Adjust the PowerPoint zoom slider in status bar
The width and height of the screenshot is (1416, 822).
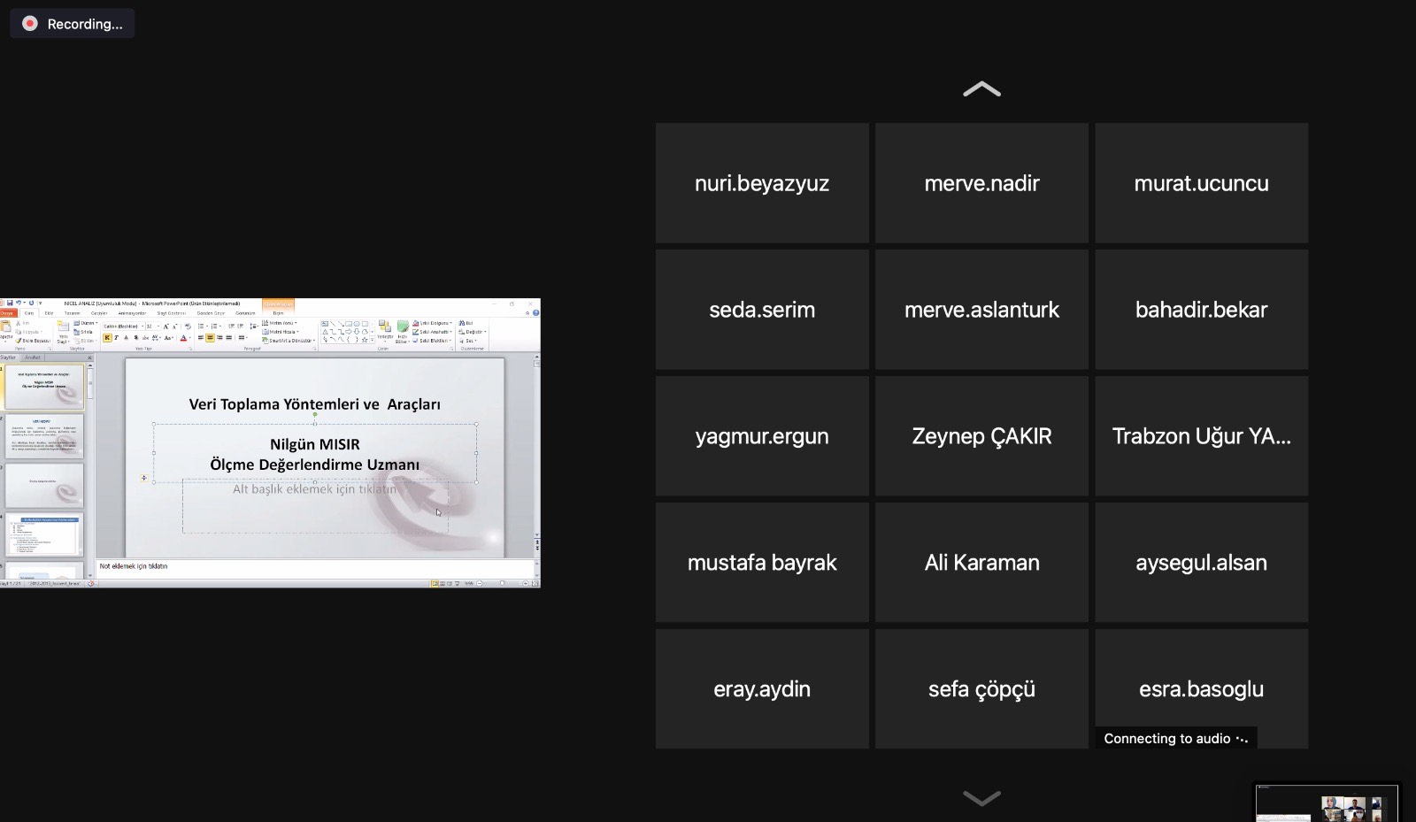click(503, 583)
